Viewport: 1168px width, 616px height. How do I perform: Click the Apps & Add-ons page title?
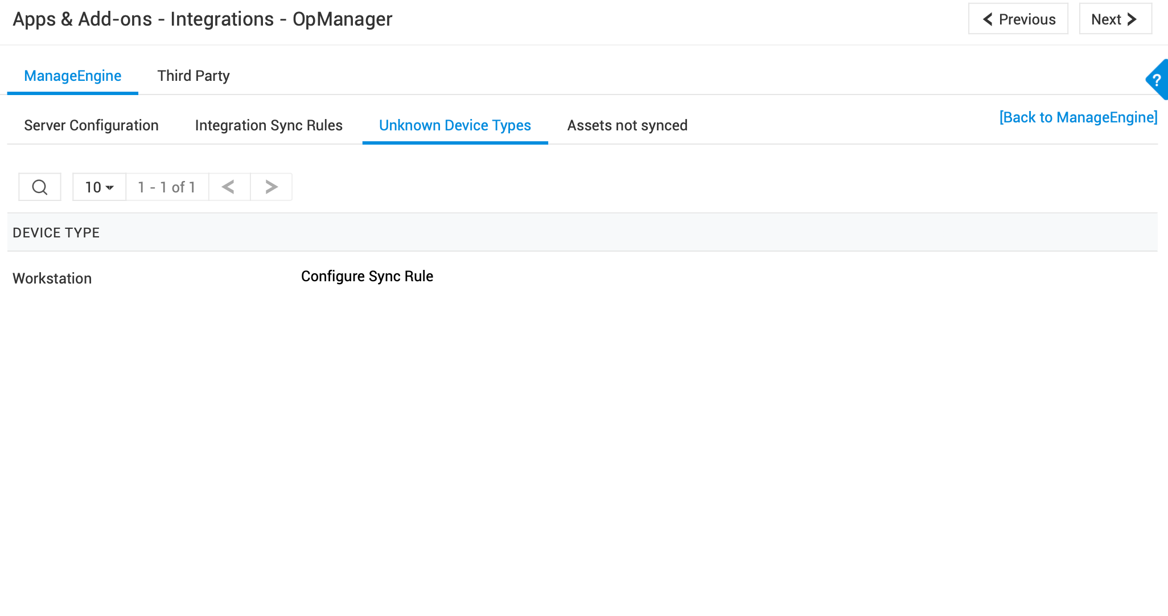tap(202, 19)
